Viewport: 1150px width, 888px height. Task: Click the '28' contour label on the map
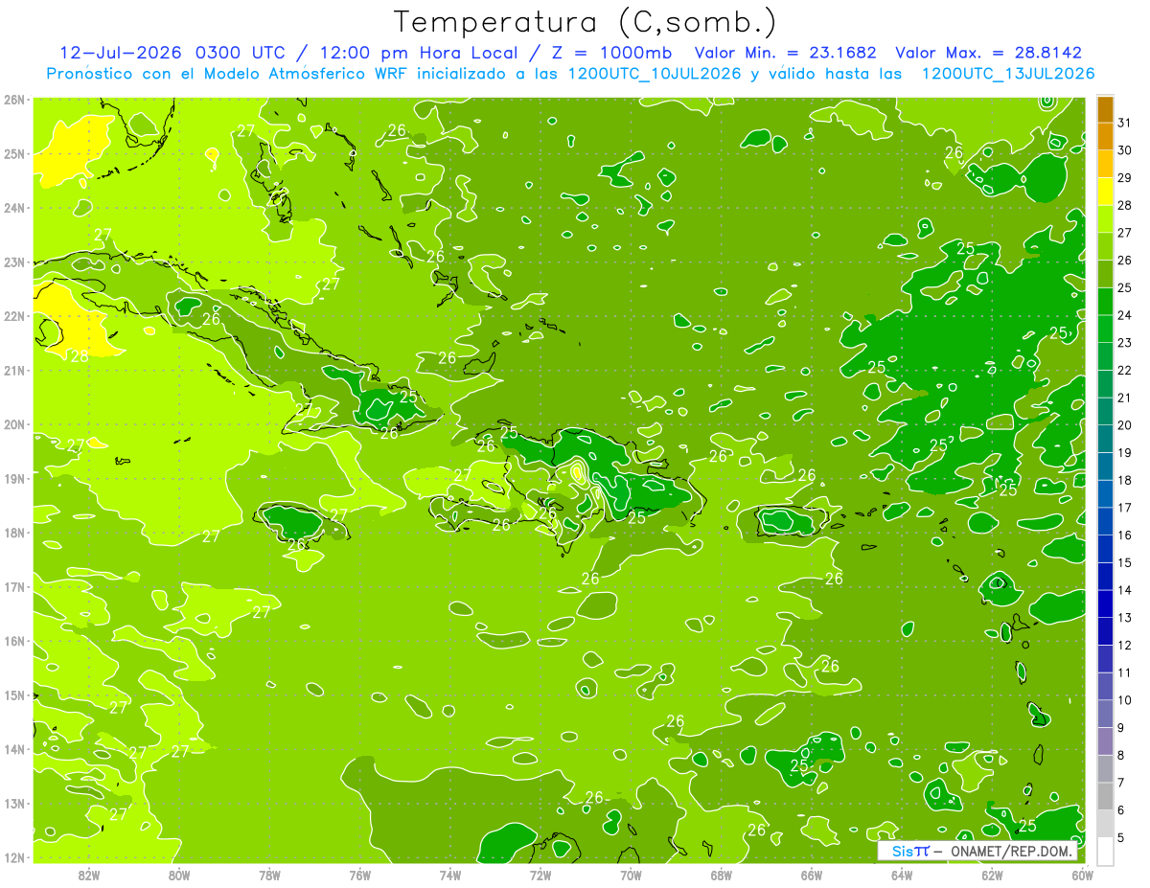(x=80, y=355)
